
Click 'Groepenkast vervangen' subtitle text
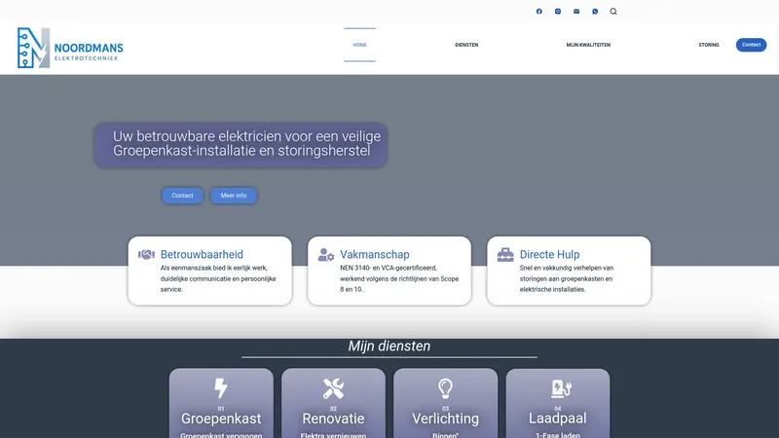tap(221, 435)
